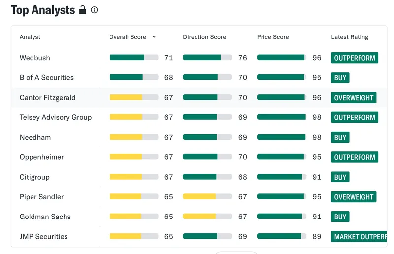Click the Price Score bar for Telsey Advisory Group

coord(281,117)
